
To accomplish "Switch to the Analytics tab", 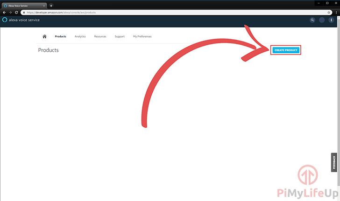I will tap(80, 36).
